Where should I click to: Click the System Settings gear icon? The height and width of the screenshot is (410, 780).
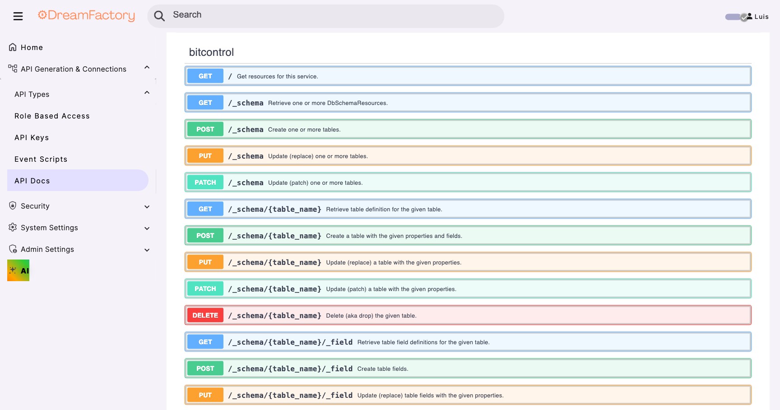tap(12, 227)
